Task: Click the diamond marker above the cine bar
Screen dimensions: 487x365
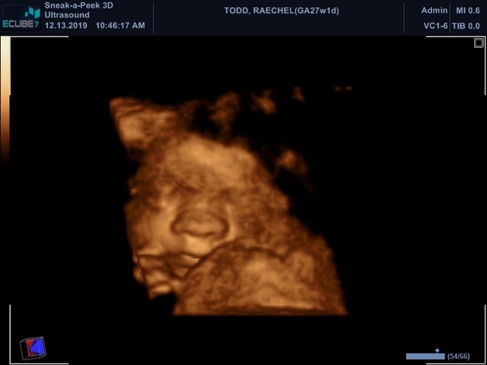Action: [x=438, y=351]
